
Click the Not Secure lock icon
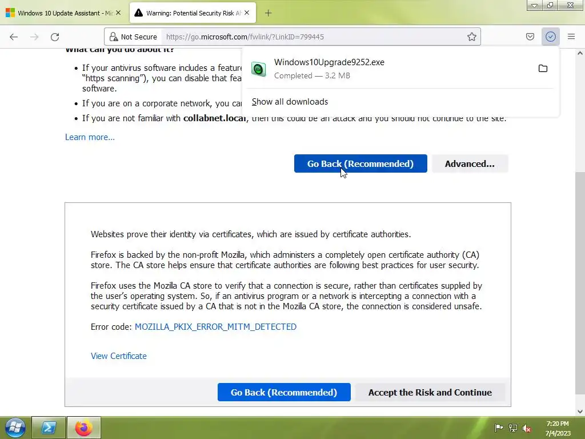pos(114,37)
